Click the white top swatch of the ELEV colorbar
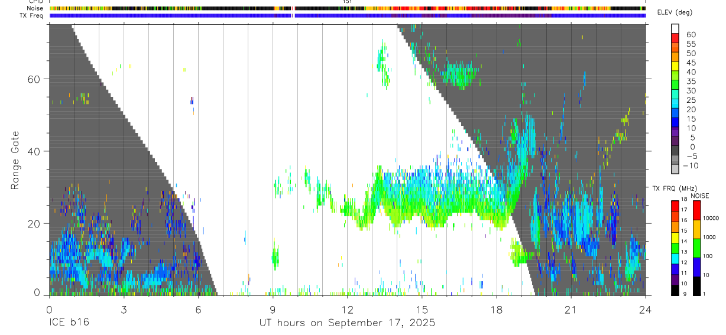726x335 pixels. (675, 28)
